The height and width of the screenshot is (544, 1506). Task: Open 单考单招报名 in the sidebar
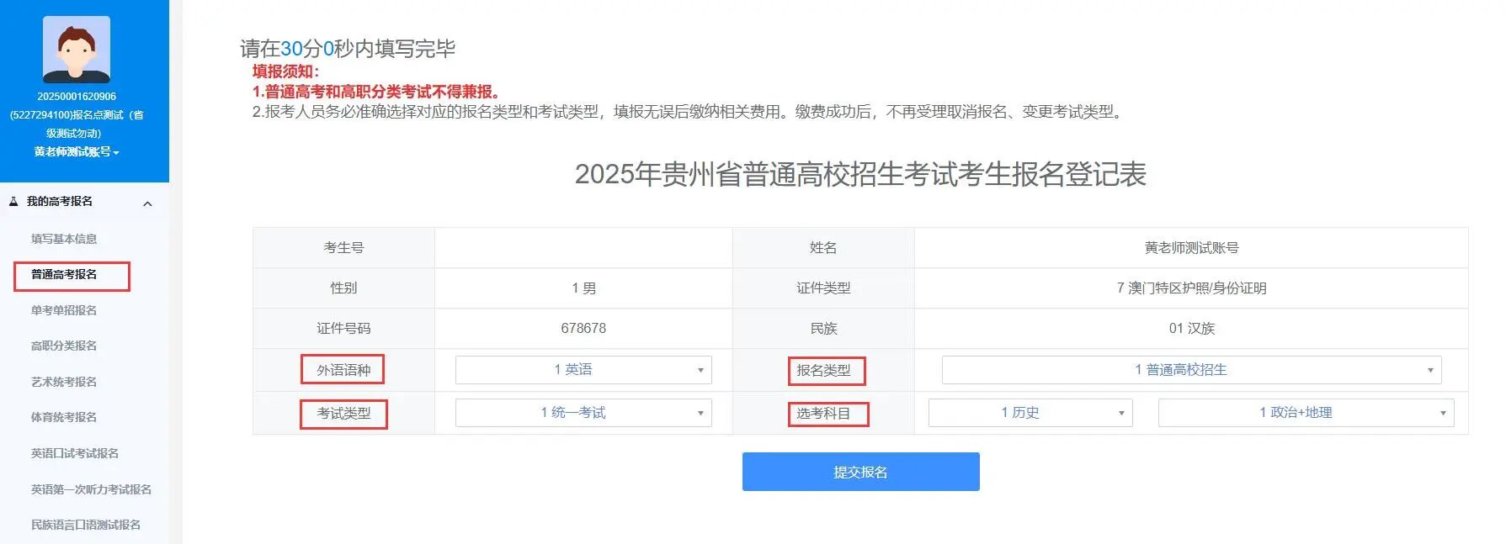64,310
